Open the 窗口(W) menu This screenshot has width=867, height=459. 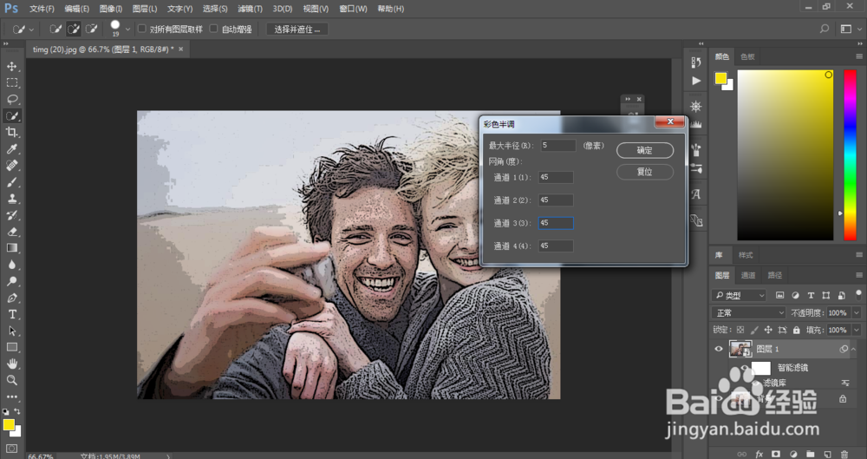tap(354, 9)
